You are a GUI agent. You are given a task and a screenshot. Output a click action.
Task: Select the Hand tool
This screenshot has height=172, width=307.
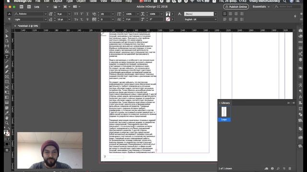click(7, 118)
